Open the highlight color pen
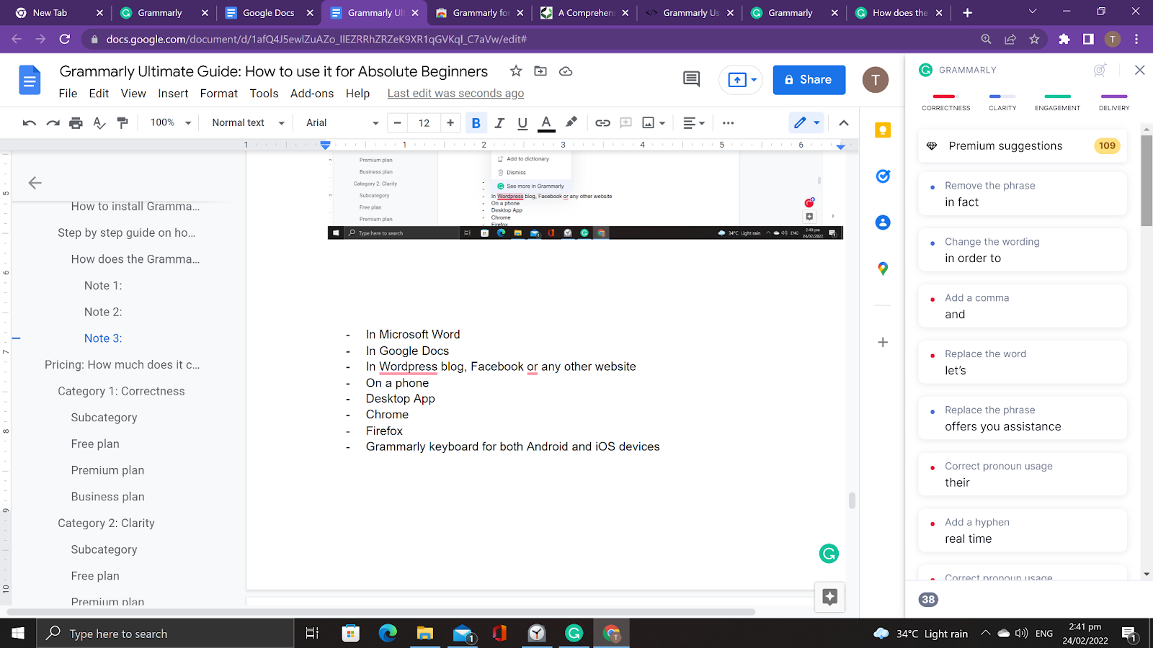This screenshot has width=1153, height=648. point(571,122)
